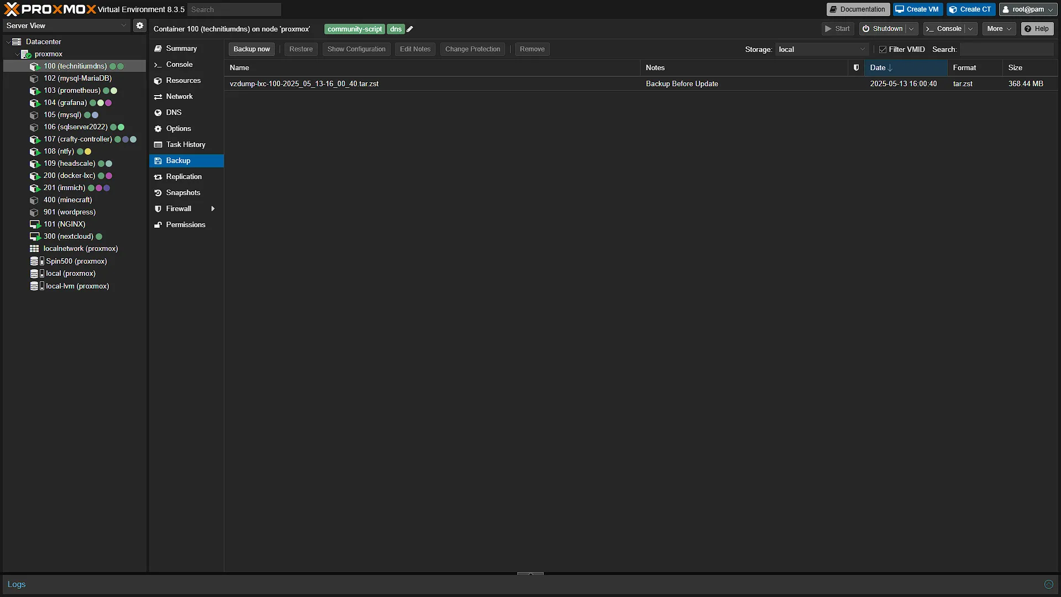
Task: Click the Create CT button
Action: (x=970, y=9)
